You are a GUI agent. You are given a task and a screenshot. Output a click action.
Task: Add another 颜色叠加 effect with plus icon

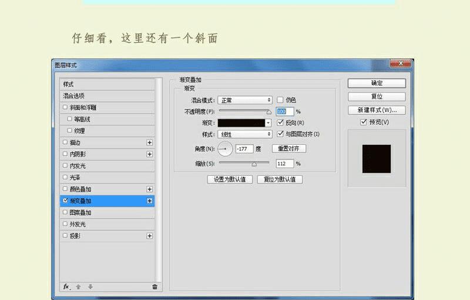click(x=150, y=189)
